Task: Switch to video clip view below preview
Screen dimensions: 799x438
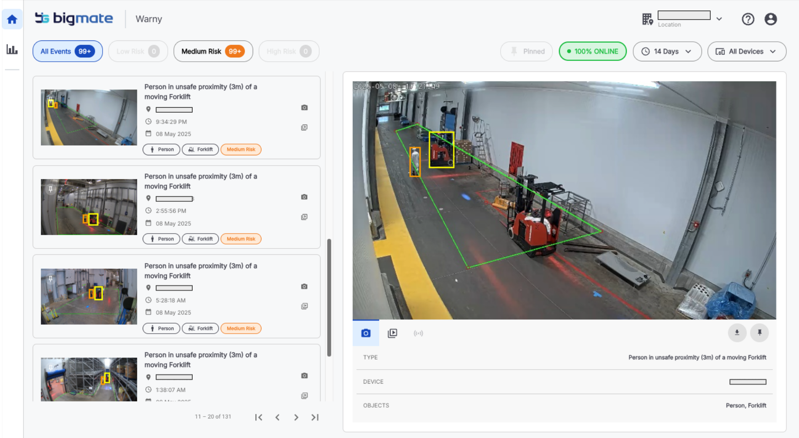Action: pos(392,333)
